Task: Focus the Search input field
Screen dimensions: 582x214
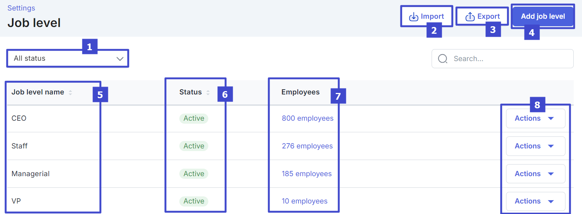Action: coord(502,59)
